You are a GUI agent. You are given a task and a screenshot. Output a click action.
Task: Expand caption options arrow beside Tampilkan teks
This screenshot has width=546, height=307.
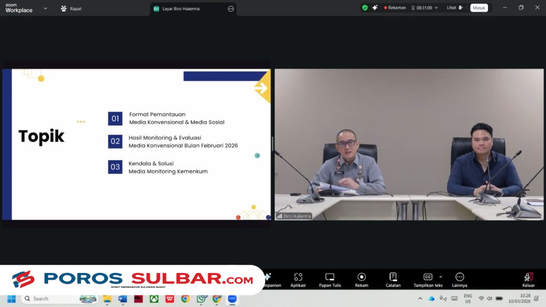click(x=440, y=277)
